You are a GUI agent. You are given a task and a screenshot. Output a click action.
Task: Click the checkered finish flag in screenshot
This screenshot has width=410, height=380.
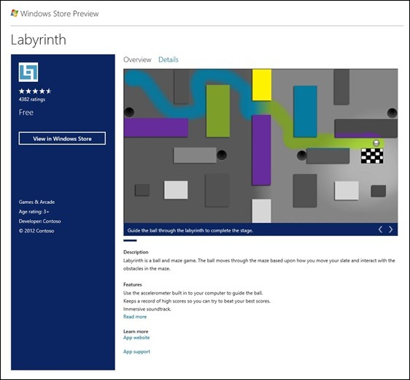[x=372, y=156]
